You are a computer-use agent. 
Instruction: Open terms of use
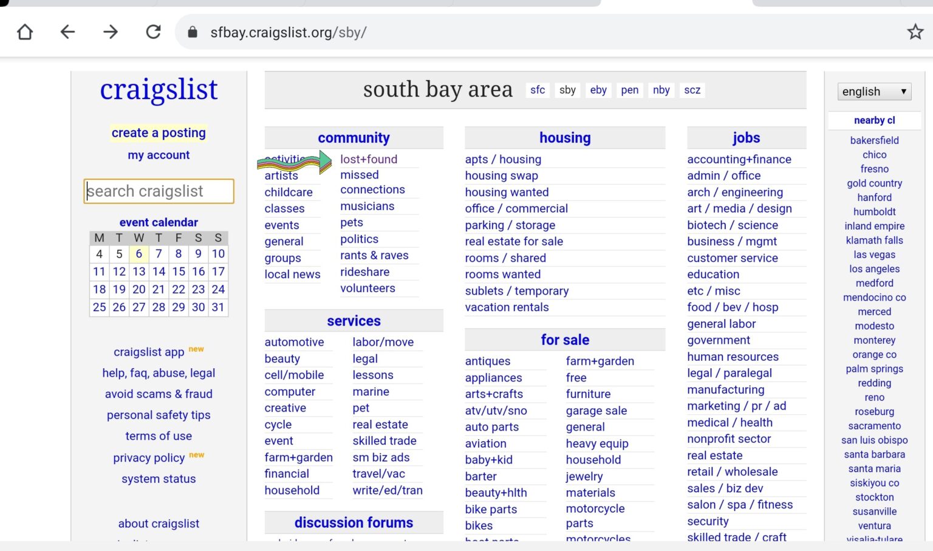point(159,436)
